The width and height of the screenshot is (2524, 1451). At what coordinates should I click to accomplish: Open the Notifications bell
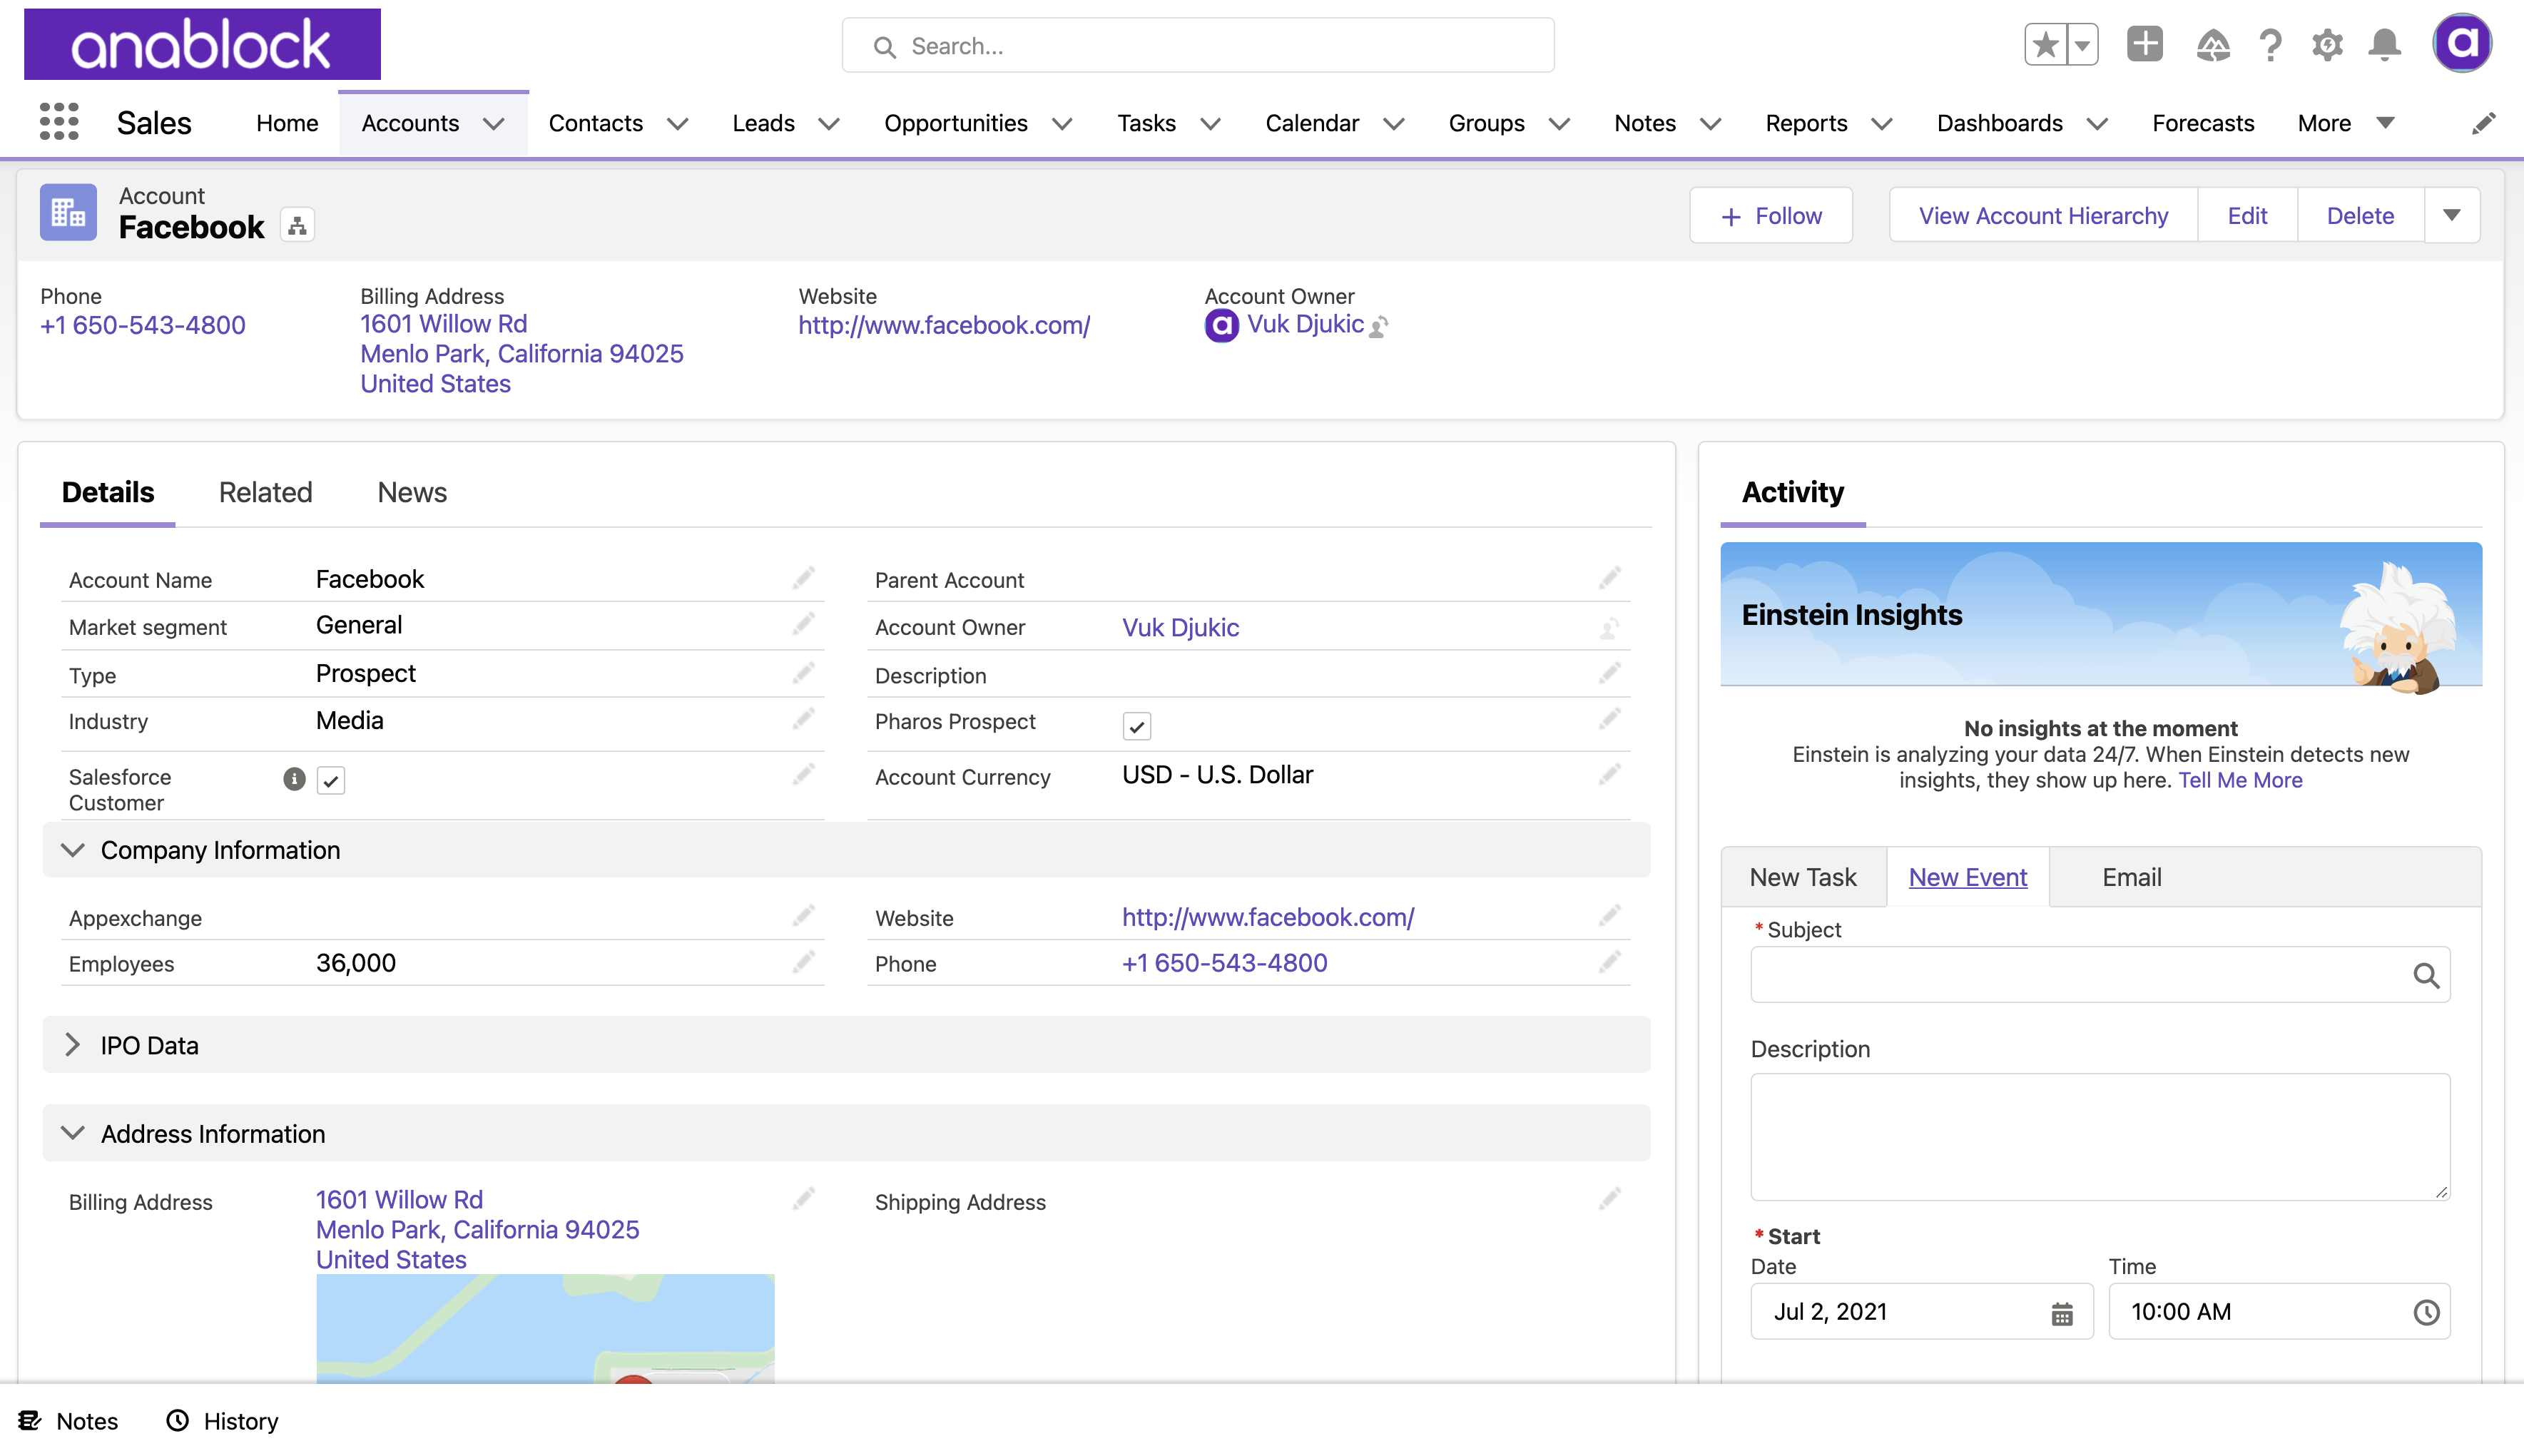[x=2384, y=45]
